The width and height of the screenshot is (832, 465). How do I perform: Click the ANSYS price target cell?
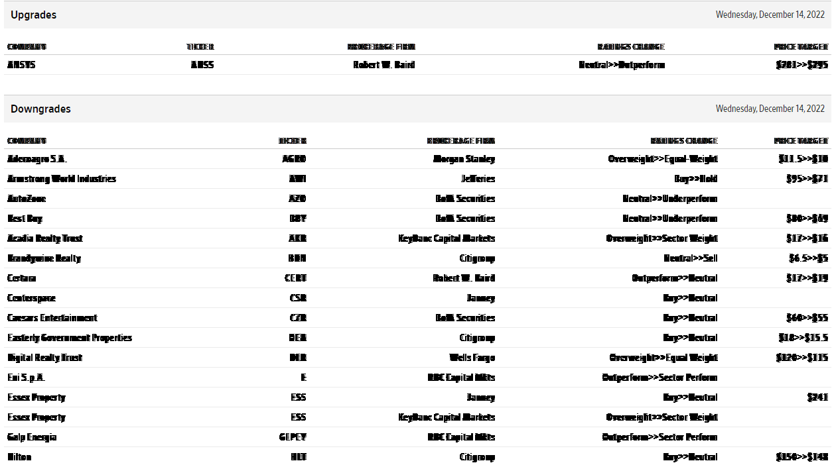tap(801, 65)
